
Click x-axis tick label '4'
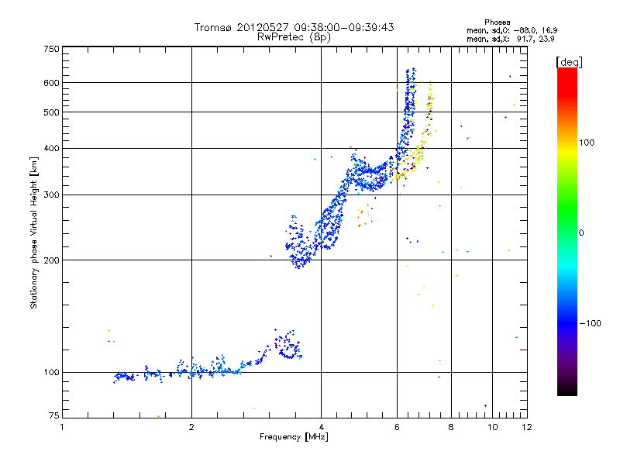coord(321,427)
